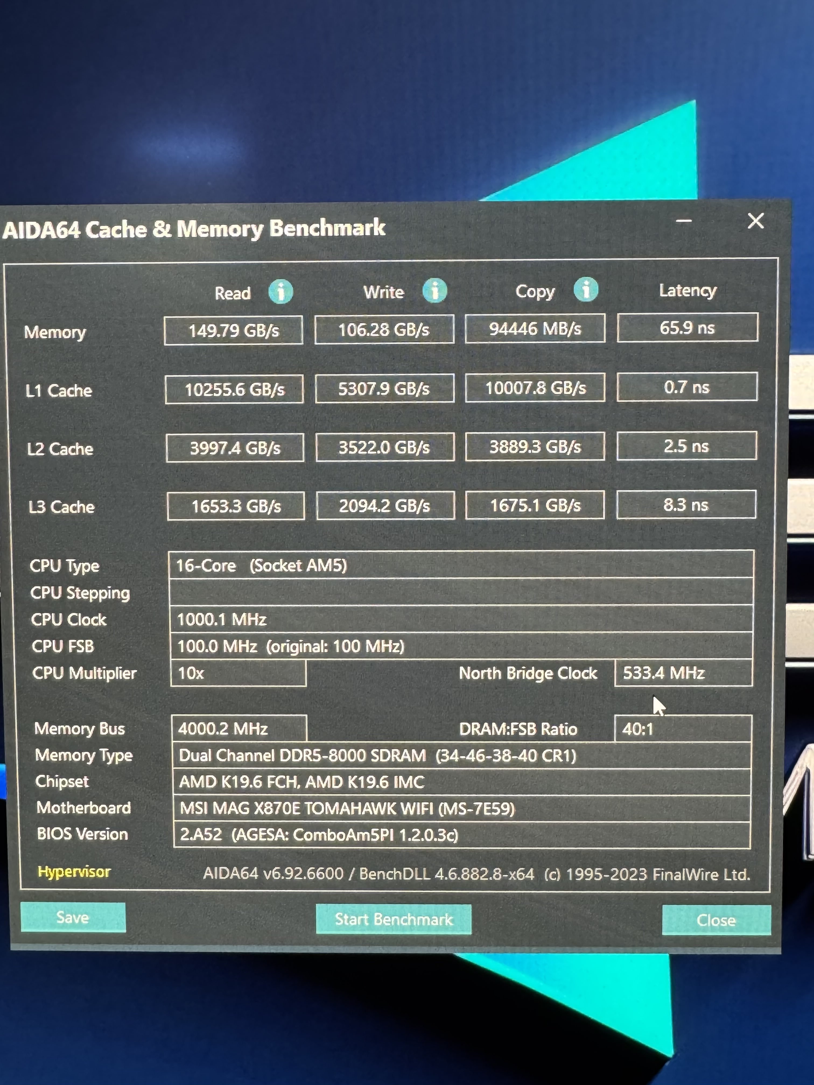Click the Memory Latency 65.9 ns box
This screenshot has width=814, height=1085.
click(x=687, y=327)
